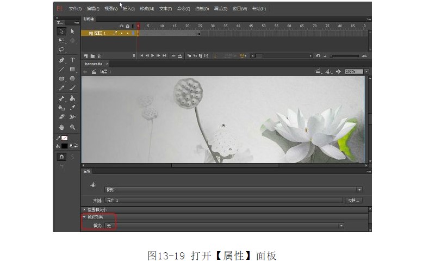Select the Text tool
Image resolution: width=435 pixels, height=261 pixels.
click(72, 60)
